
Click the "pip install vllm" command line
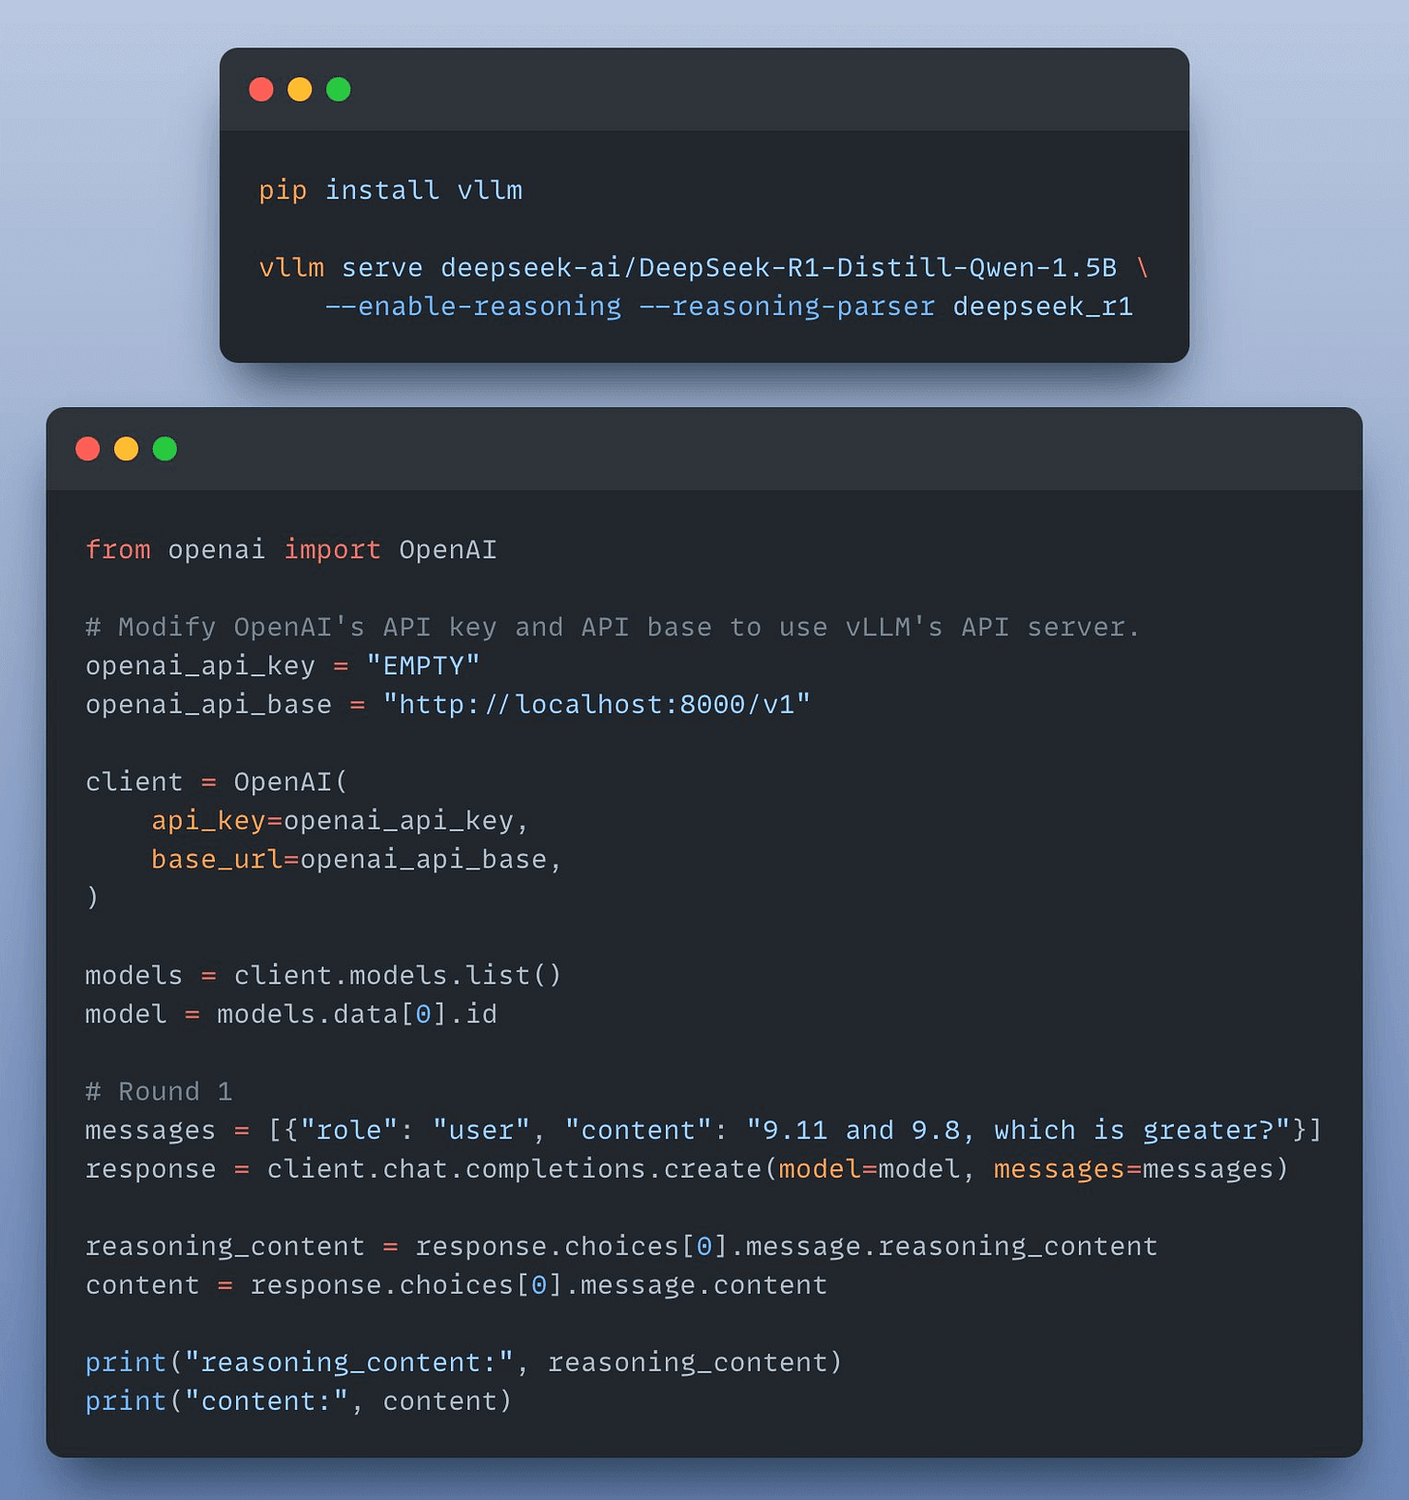(390, 191)
